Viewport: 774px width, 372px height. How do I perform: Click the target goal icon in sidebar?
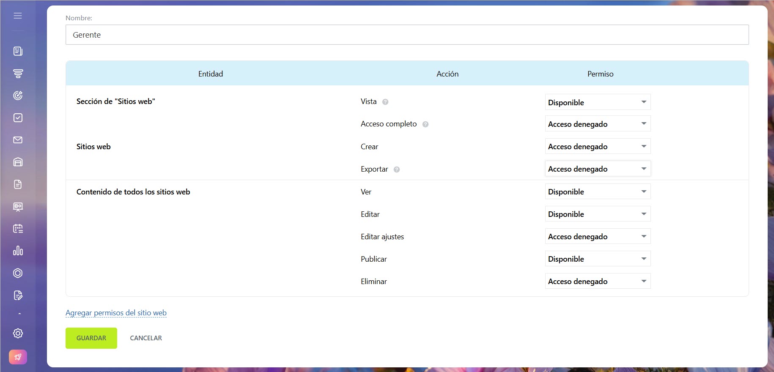18,96
